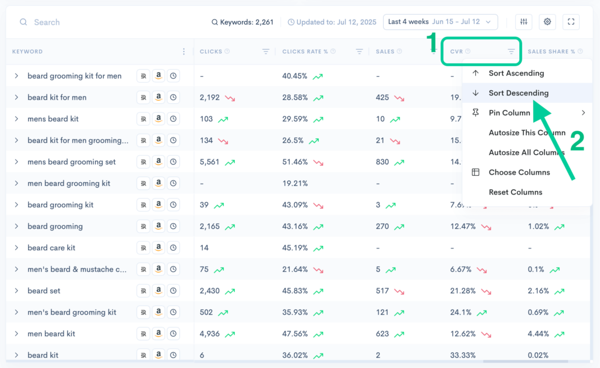Expand the beard kit for men row
This screenshot has width=600, height=368.
[x=16, y=97]
